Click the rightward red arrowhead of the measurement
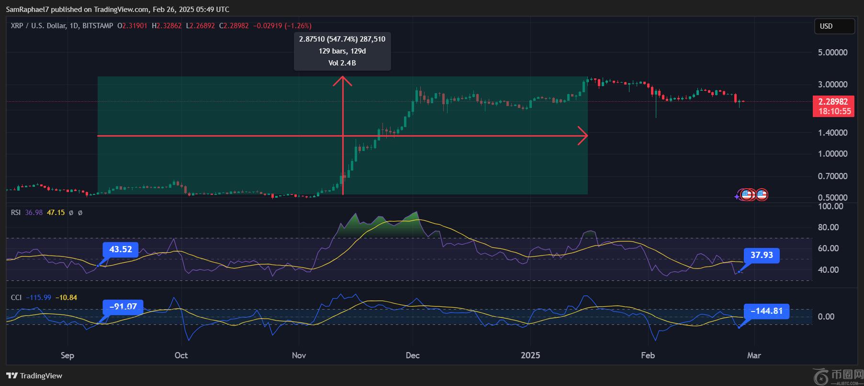Viewport: 864px width, 386px height. pyautogui.click(x=583, y=136)
